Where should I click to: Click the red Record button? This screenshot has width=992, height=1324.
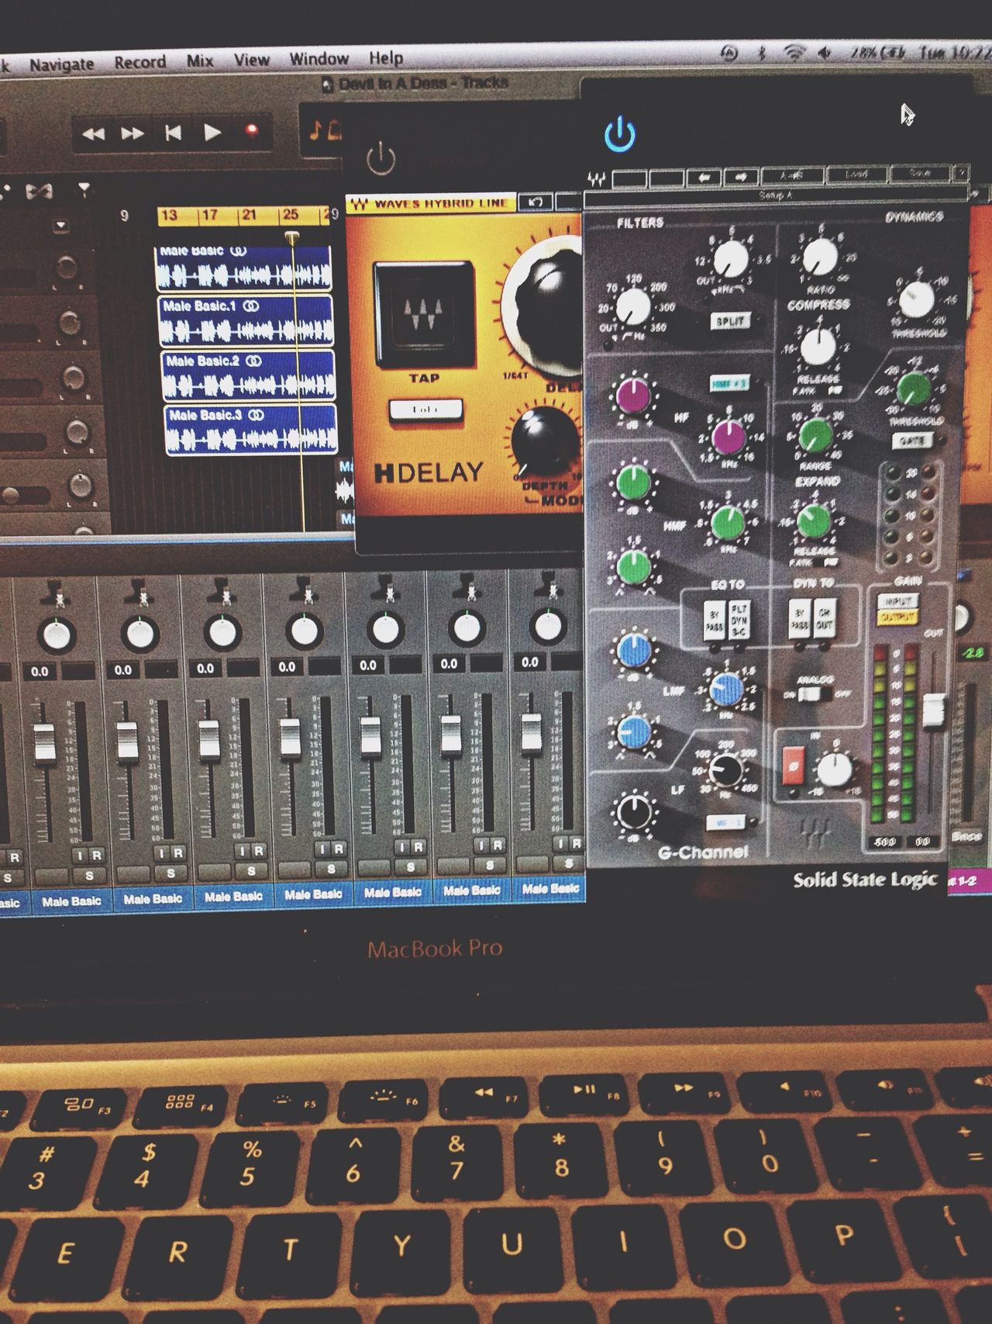tap(251, 130)
